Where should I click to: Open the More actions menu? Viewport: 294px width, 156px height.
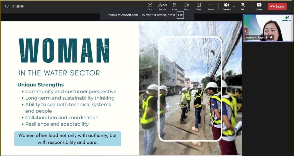point(211,6)
